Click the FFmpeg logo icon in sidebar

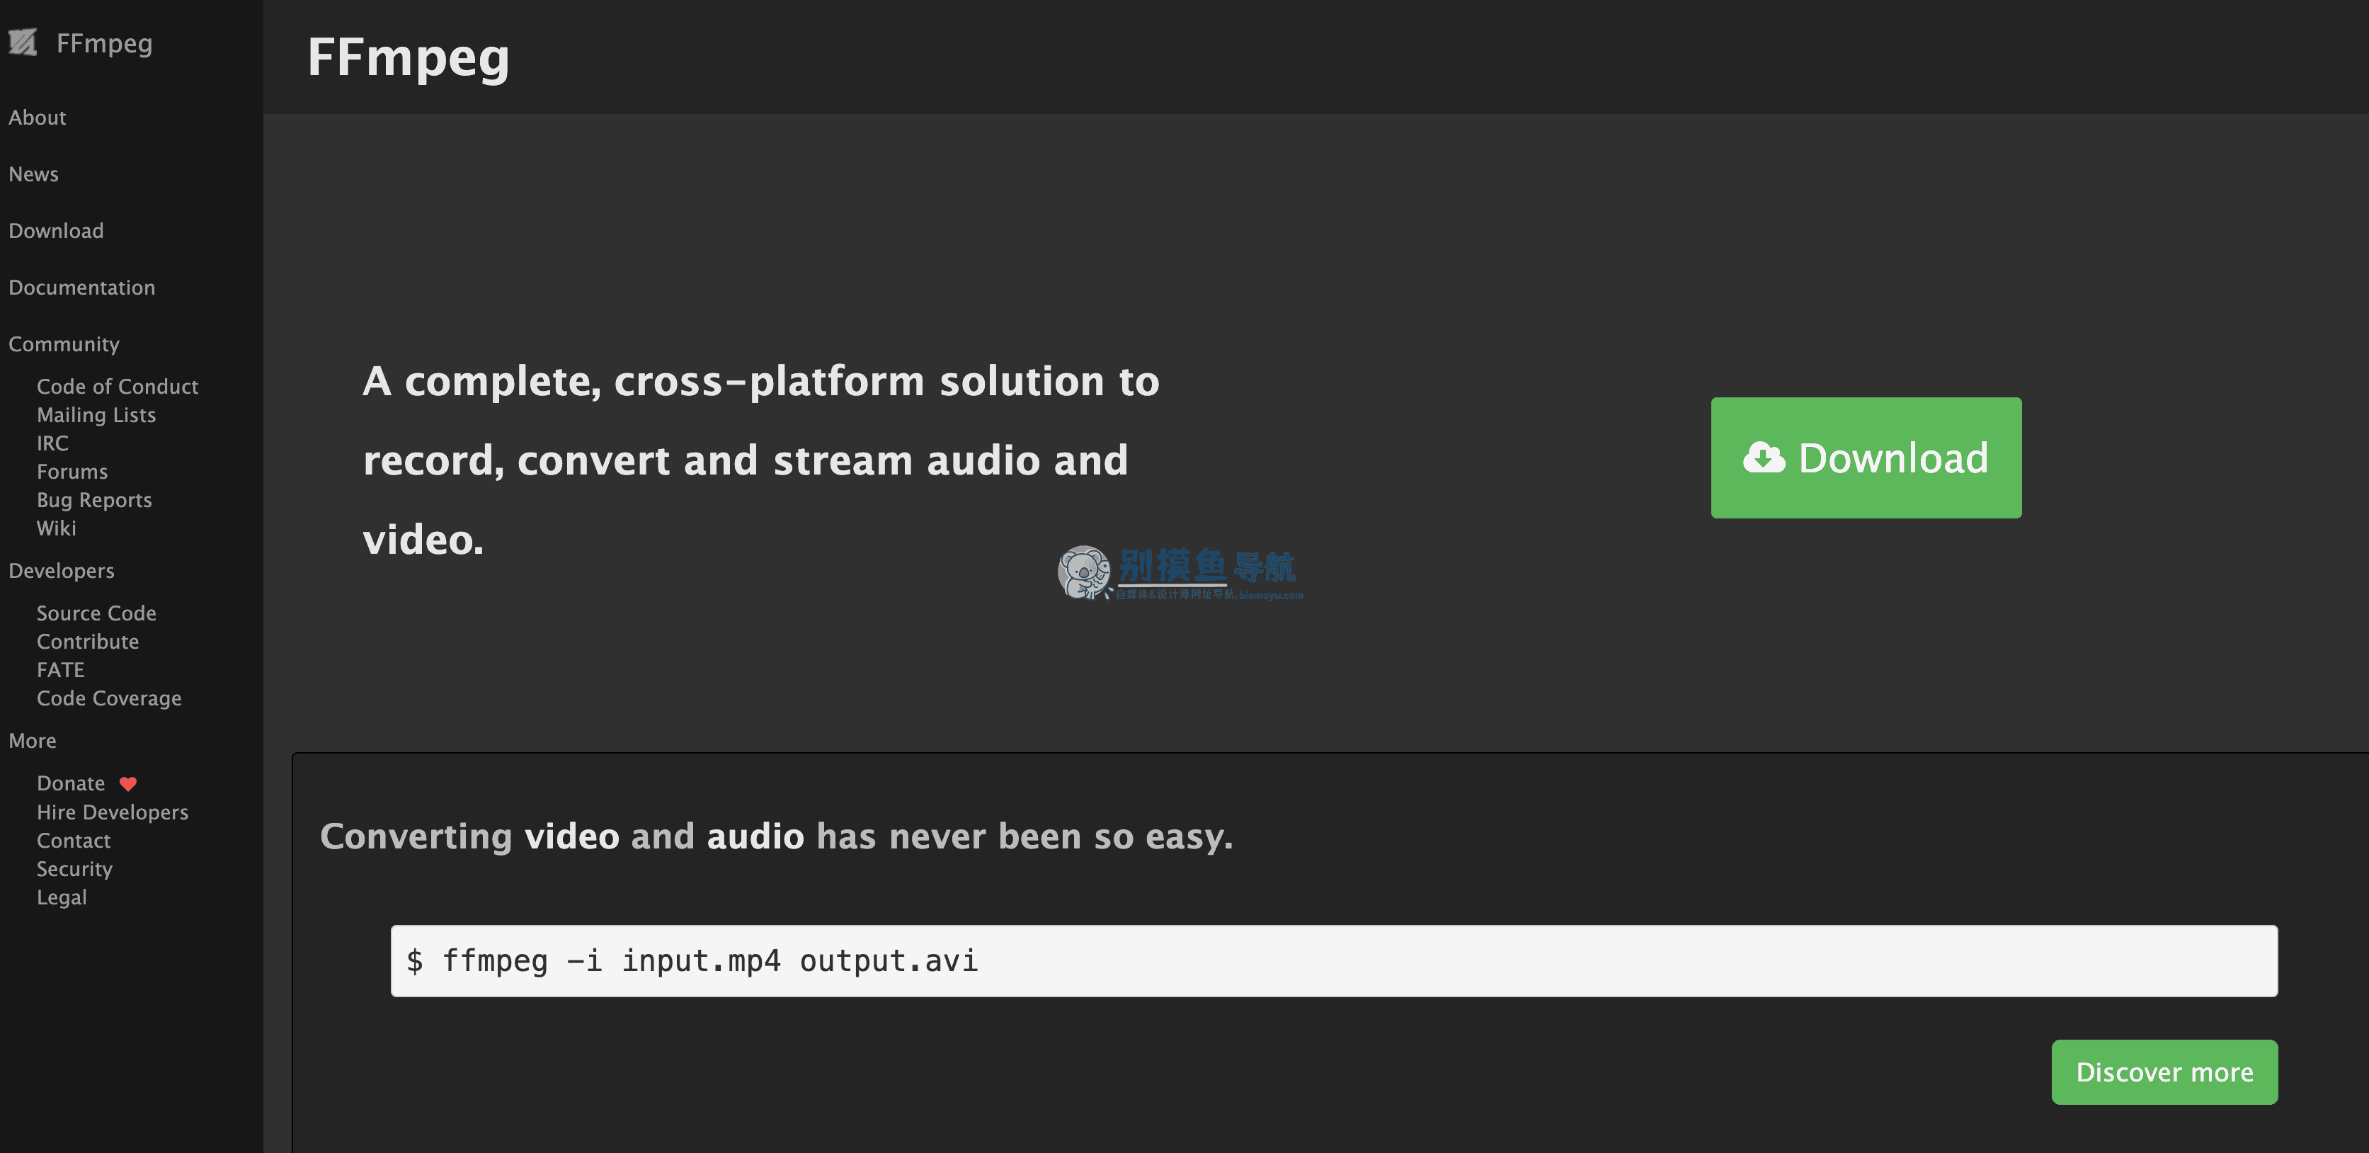22,42
